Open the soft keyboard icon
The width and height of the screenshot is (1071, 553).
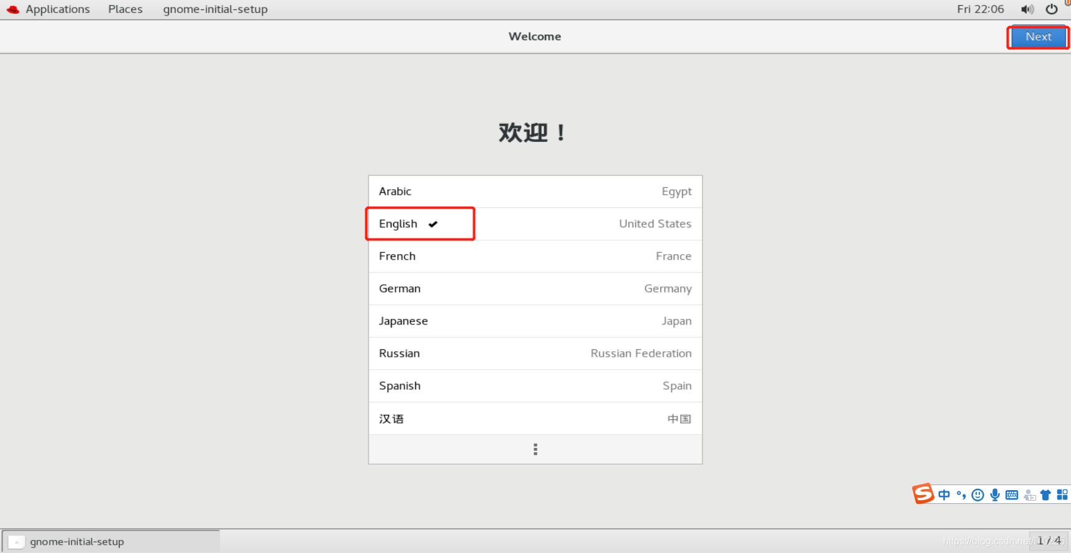point(1012,495)
